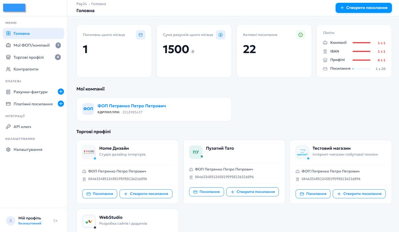Click the WebStudio logo thumbnail

[x=89, y=221]
